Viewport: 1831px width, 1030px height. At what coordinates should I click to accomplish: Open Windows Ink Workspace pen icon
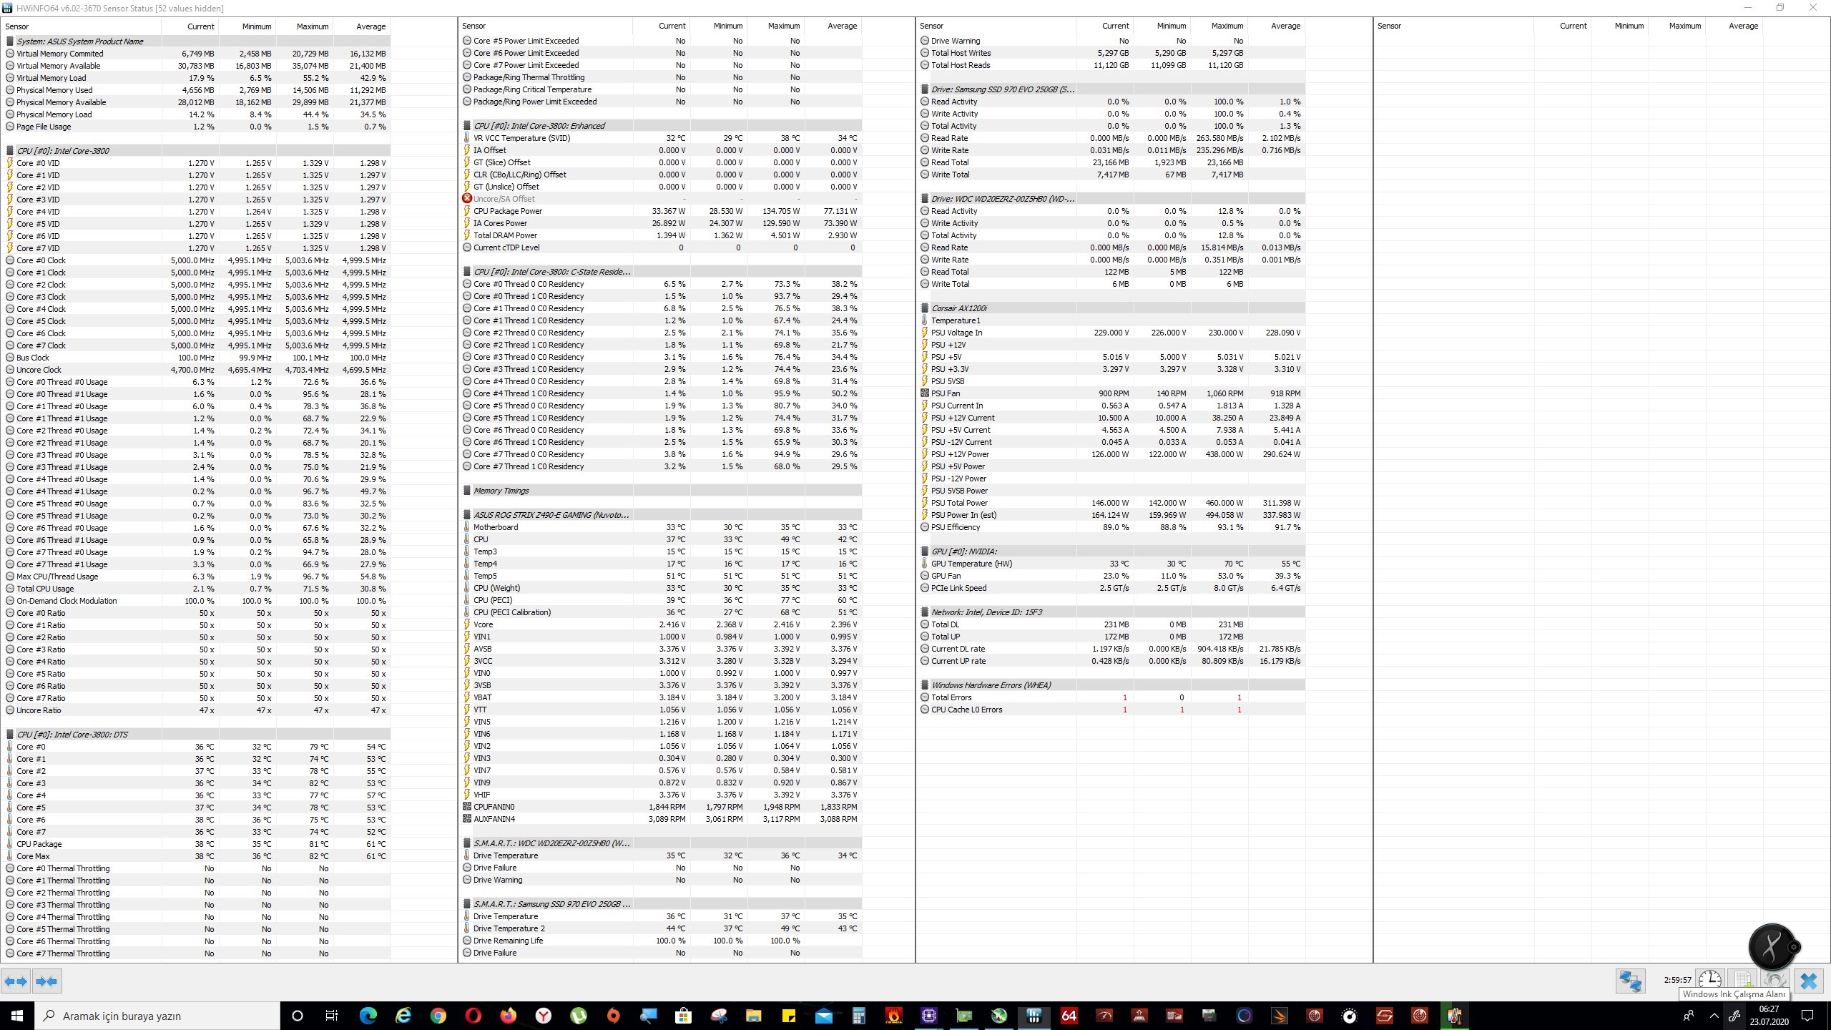(1735, 1016)
